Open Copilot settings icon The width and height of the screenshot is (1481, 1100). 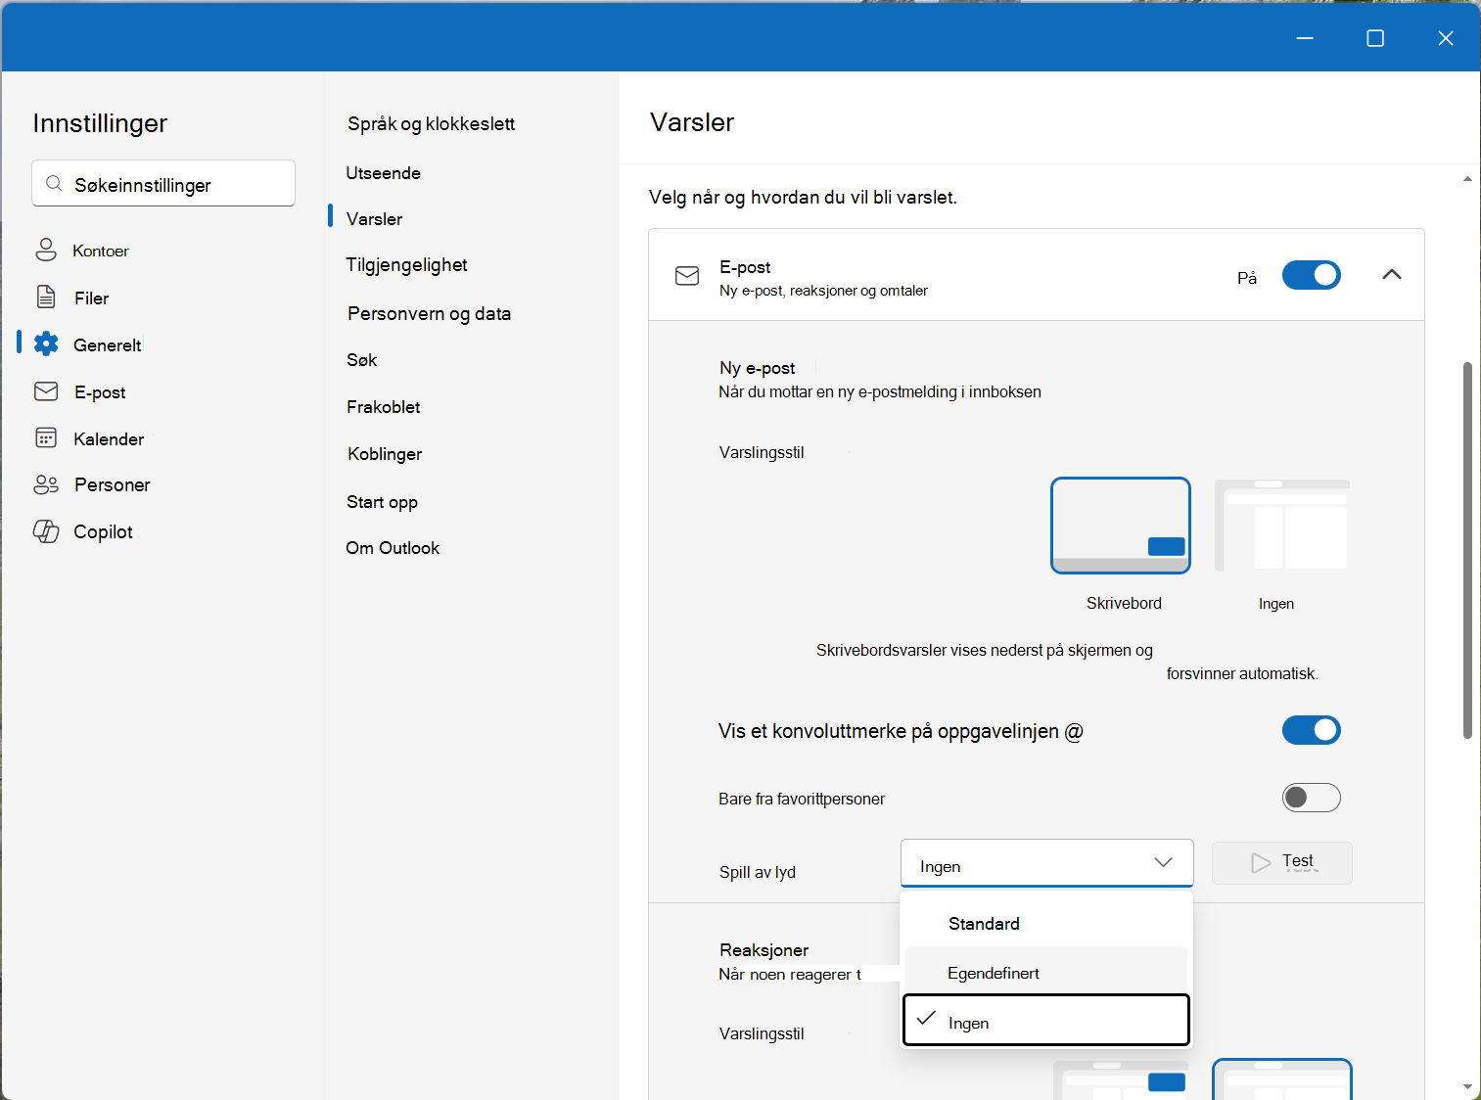[46, 531]
